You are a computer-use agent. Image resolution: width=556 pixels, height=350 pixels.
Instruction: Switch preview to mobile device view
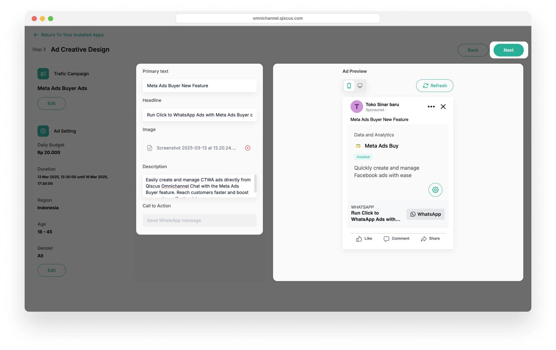point(349,85)
